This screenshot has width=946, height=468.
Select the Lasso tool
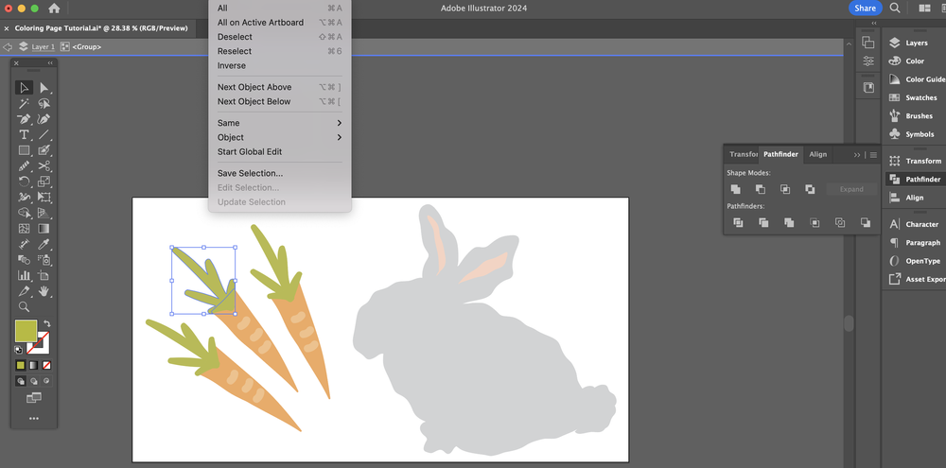tap(44, 104)
